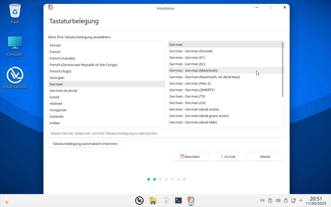Choose German - German (Neo 2) variant
Viewport: 331px width, 207px height.
pos(190,83)
